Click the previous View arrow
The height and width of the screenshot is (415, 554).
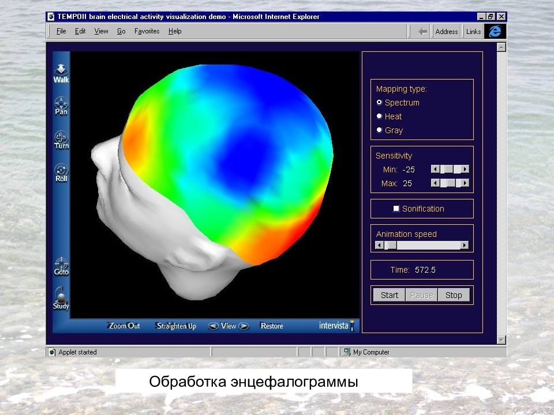pos(213,326)
